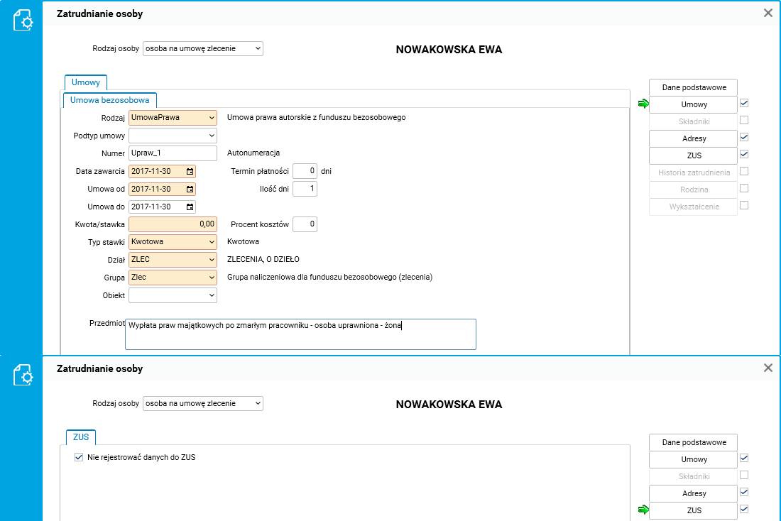Viewport: 781px width, 521px height.
Task: Switch to the Umowa bezosobowa tab
Action: [109, 100]
